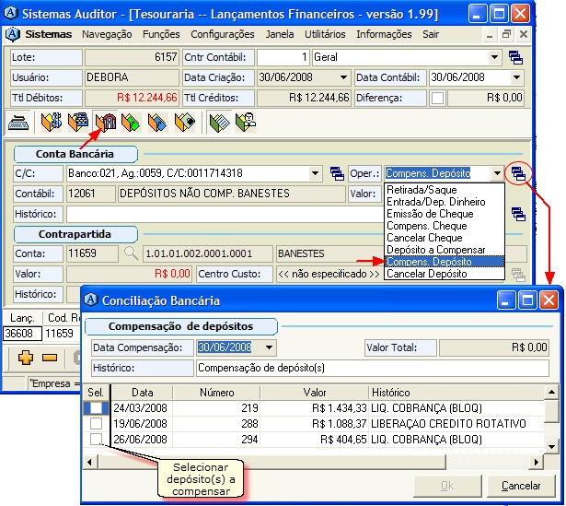Click the yellow plus add entry button

[x=26, y=358]
